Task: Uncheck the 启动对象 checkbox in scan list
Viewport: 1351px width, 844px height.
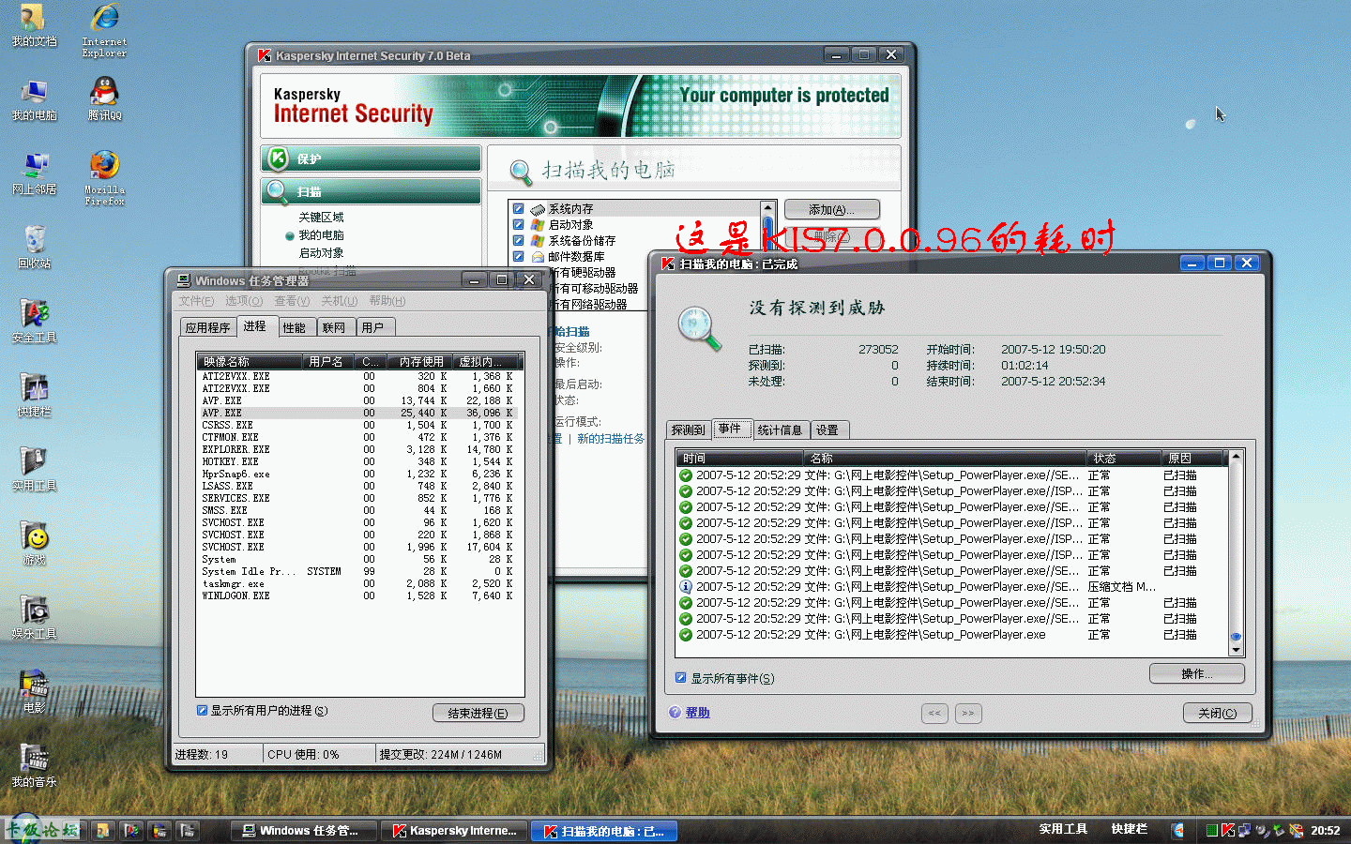Action: coord(518,225)
